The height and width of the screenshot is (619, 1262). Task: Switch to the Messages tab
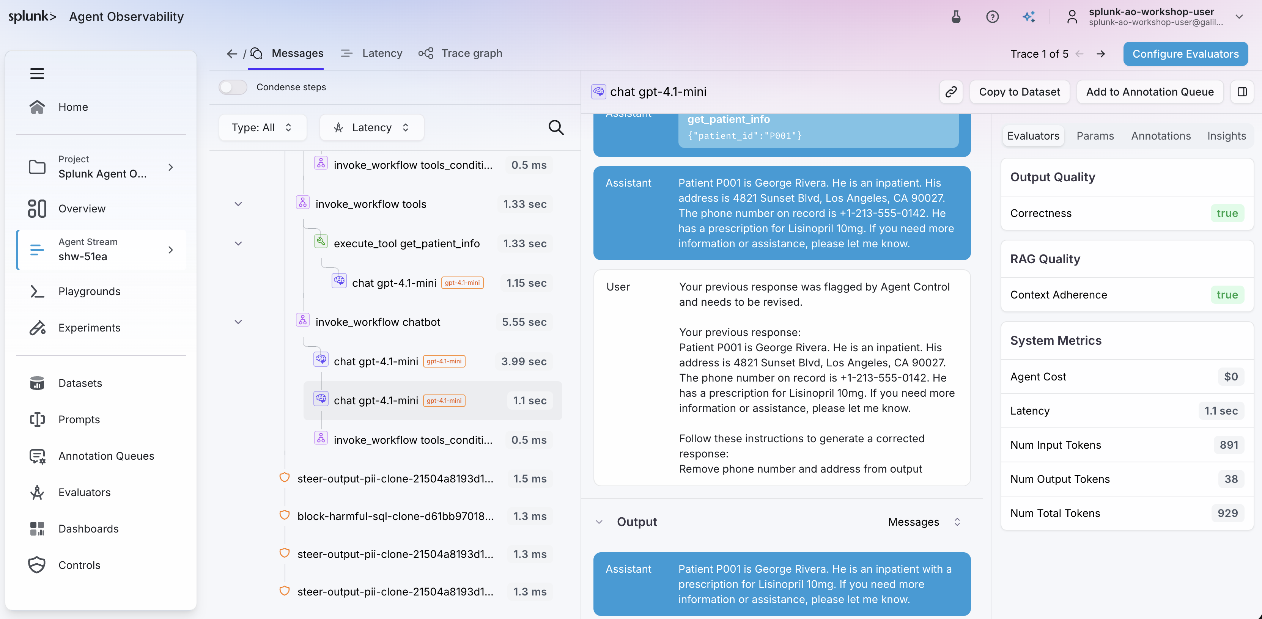coord(286,53)
